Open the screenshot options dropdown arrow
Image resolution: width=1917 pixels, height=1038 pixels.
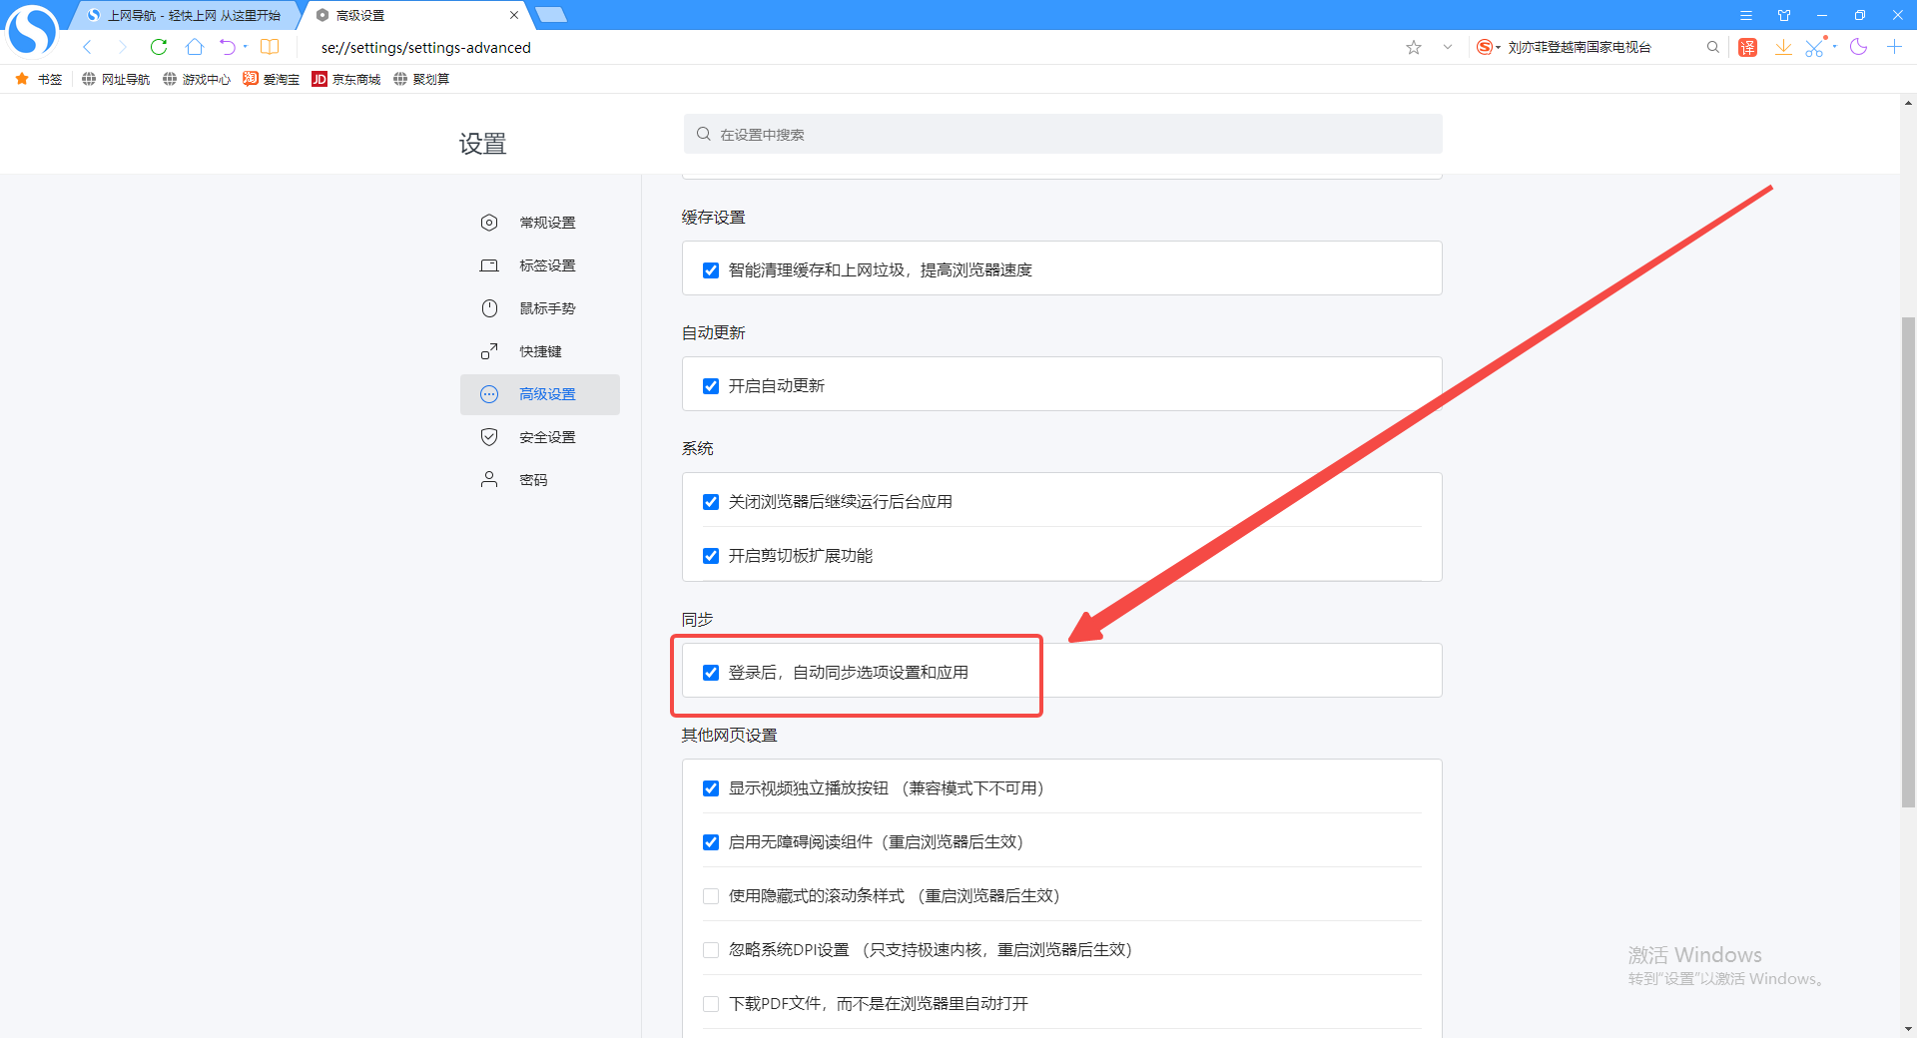coord(1834,46)
